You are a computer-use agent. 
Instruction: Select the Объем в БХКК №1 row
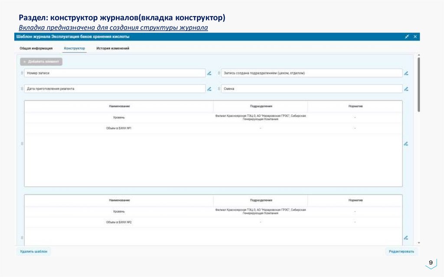tap(213, 128)
